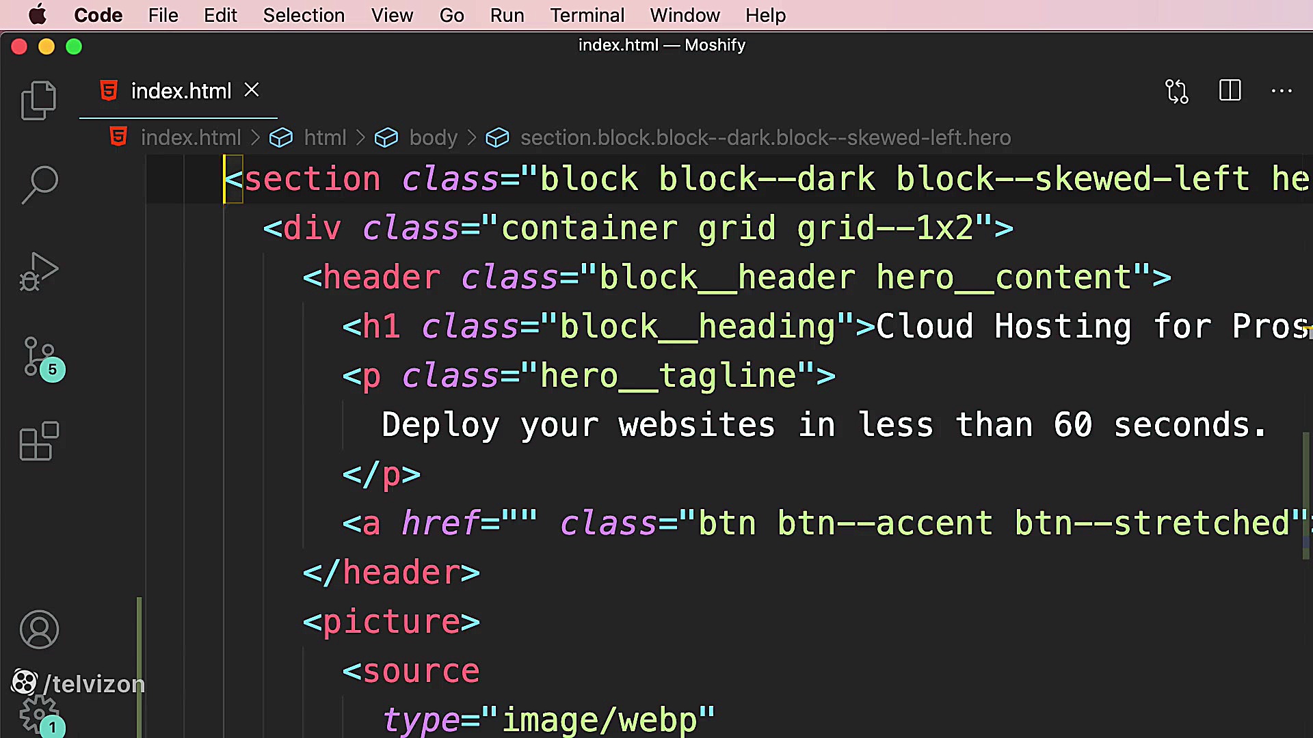Image resolution: width=1313 pixels, height=738 pixels.
Task: Select the Search icon
Action: 40,183
